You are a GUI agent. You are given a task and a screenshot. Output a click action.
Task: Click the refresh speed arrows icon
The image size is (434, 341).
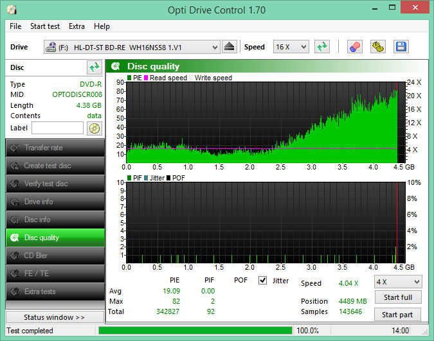(x=322, y=47)
